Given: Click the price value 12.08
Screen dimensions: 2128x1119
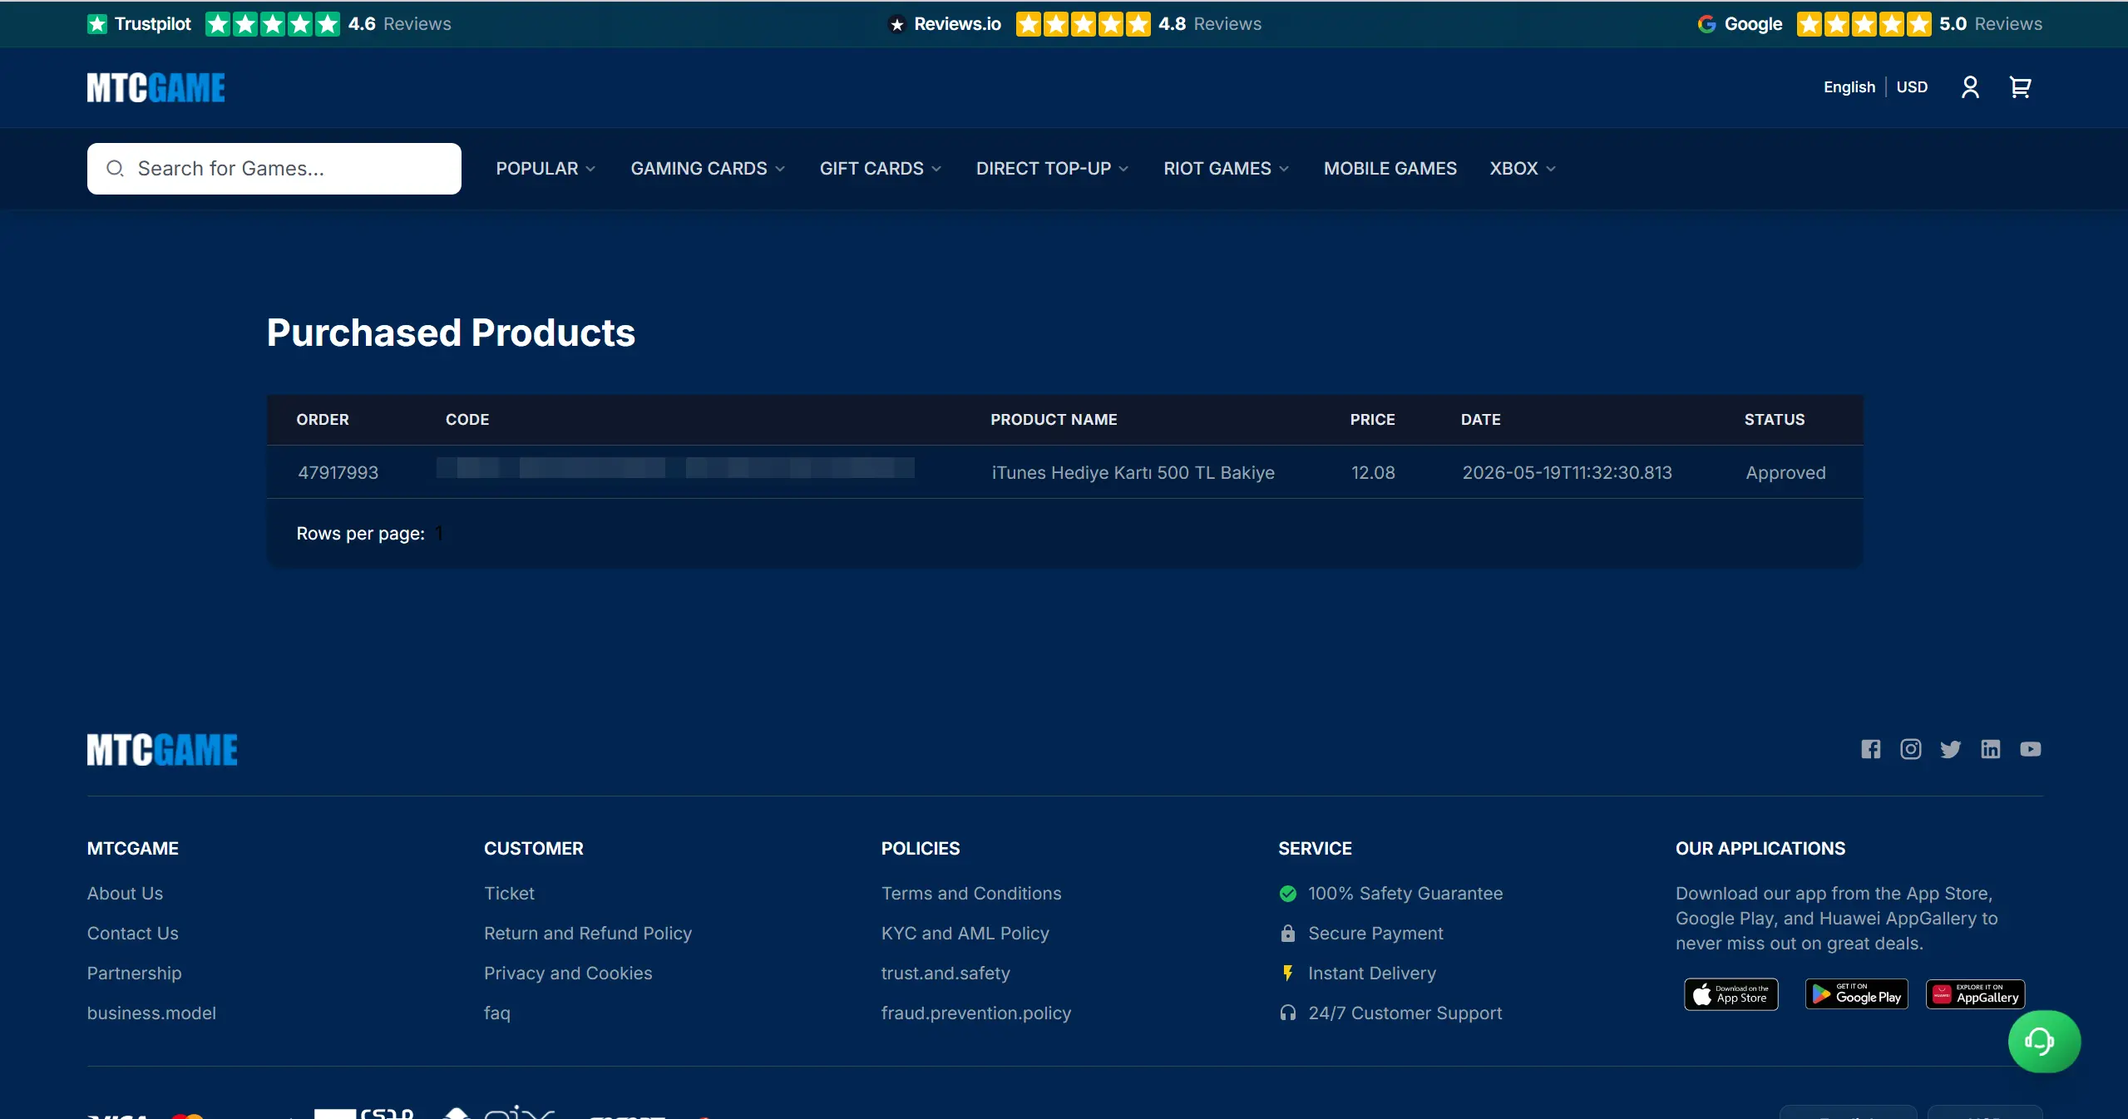Looking at the screenshot, I should point(1373,473).
